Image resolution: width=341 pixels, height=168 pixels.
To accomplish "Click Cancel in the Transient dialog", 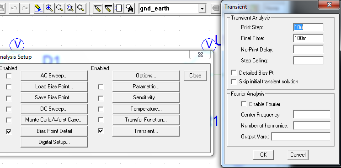I will tap(298, 155).
